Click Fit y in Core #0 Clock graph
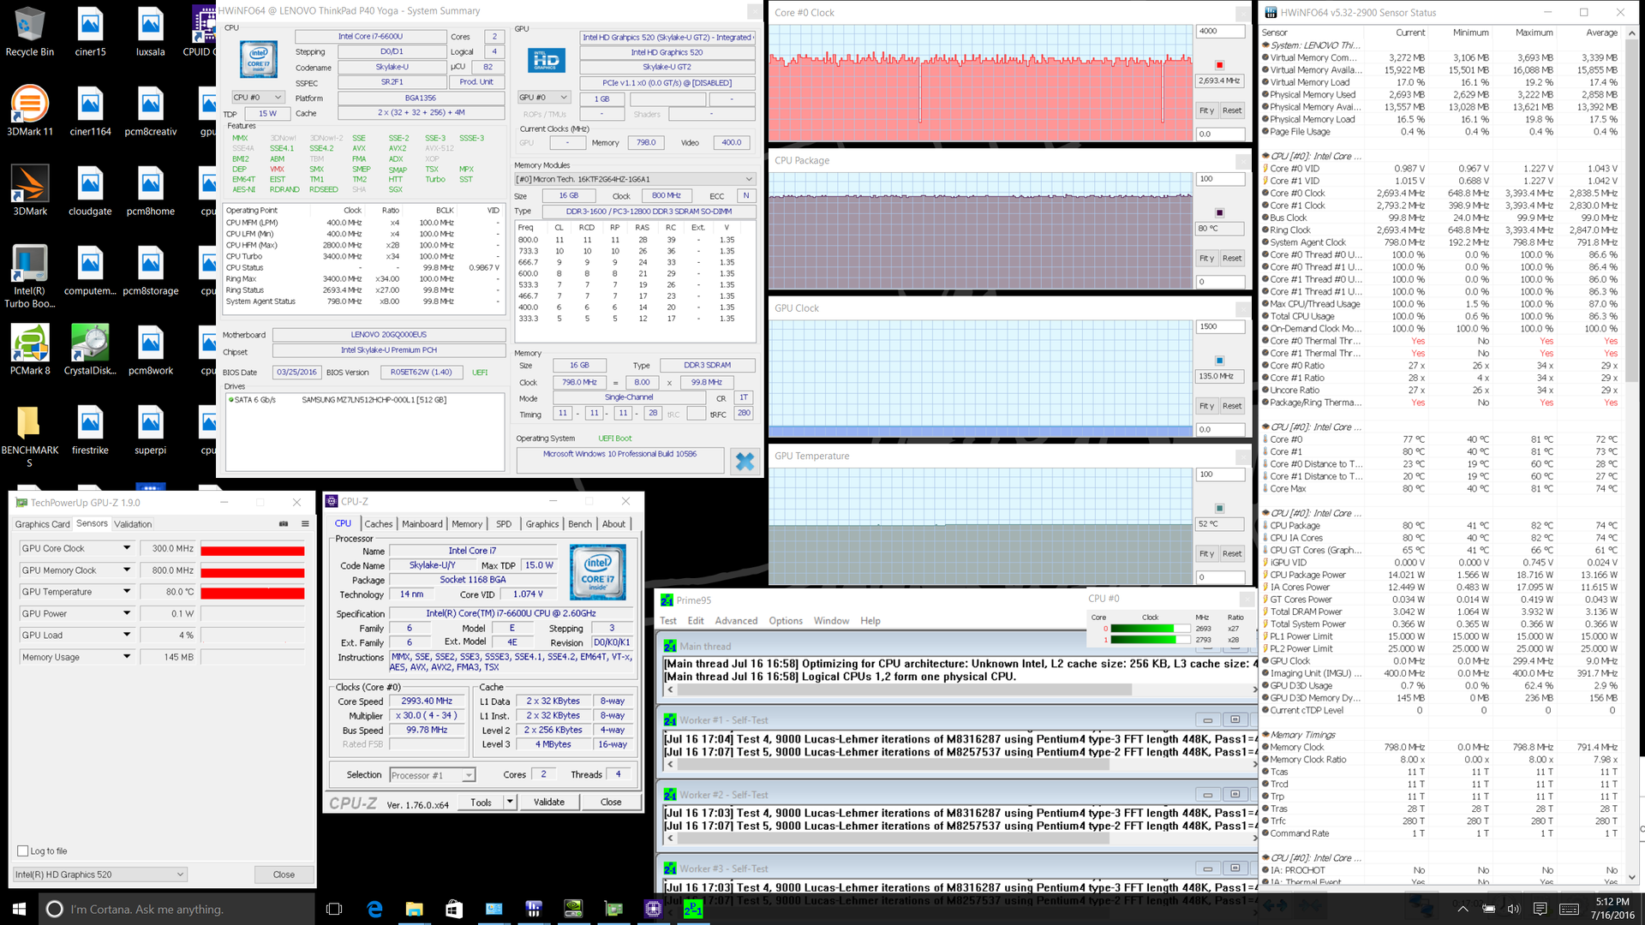 1206,110
